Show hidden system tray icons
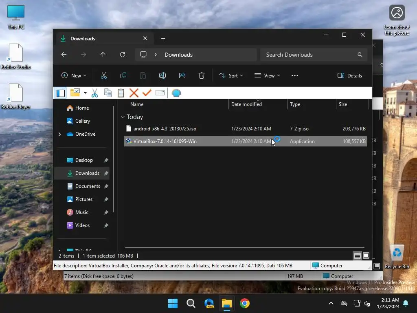The image size is (417, 313). coord(331,303)
